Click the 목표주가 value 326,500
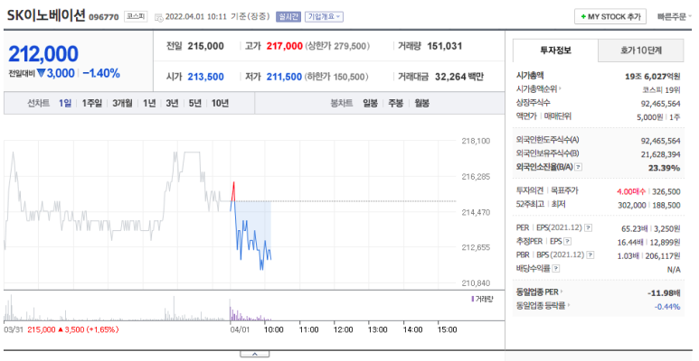699x361 pixels. 666,192
